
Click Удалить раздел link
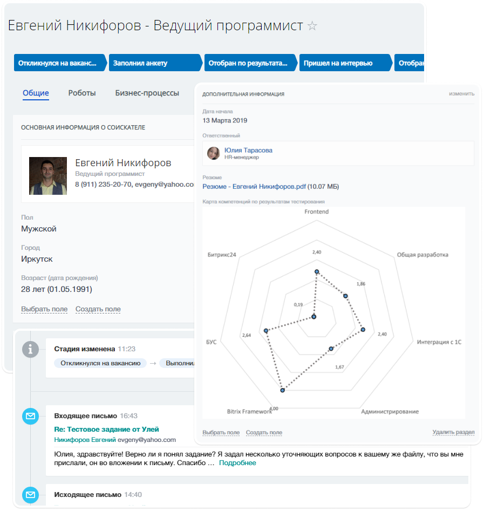[x=453, y=432]
